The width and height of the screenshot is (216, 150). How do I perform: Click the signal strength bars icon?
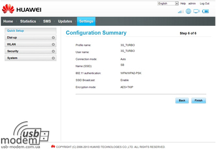pos(181,12)
